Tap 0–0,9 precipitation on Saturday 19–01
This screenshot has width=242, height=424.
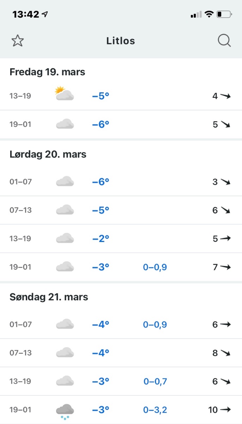coord(155,267)
